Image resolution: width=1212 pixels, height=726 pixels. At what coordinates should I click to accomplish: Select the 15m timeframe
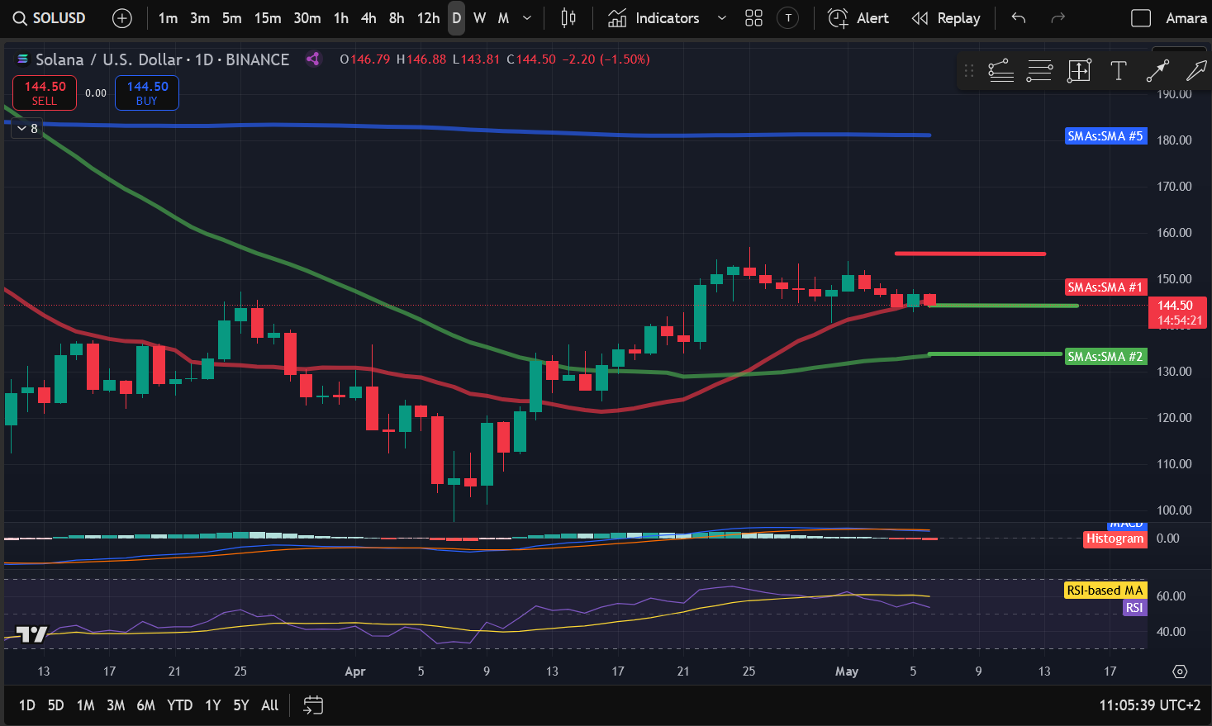click(268, 18)
